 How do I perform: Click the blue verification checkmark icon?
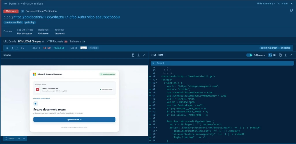click(x=36, y=104)
